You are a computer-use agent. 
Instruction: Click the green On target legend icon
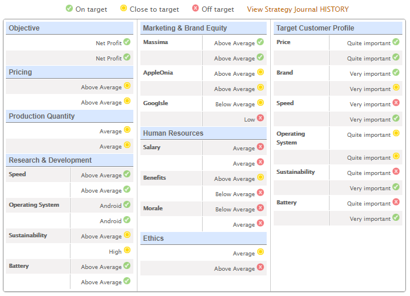click(69, 9)
